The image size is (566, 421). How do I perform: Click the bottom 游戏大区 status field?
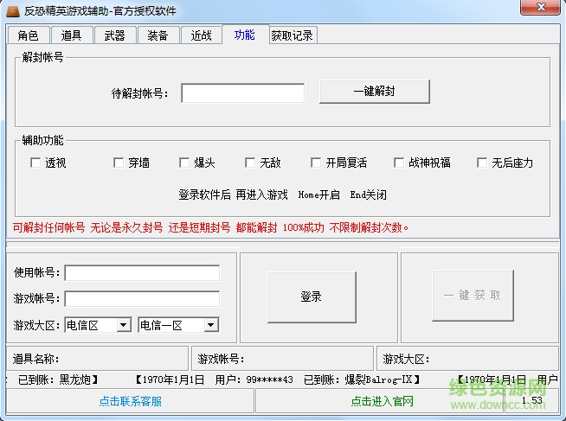coord(468,359)
